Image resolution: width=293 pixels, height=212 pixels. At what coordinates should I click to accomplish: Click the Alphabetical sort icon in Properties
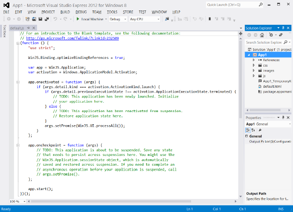(x=253, y=130)
